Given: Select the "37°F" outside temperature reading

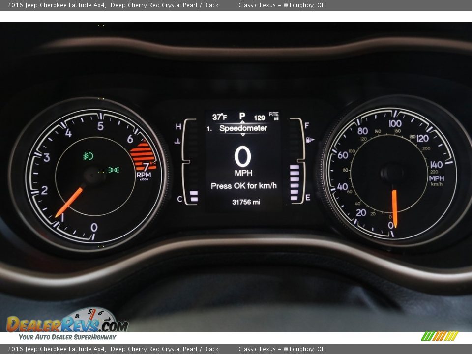Looking at the screenshot, I should [x=219, y=117].
